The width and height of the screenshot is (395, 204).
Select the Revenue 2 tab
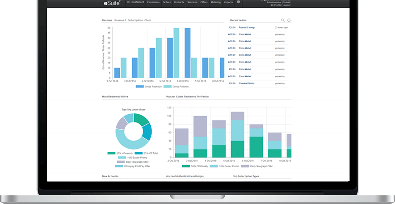point(120,20)
